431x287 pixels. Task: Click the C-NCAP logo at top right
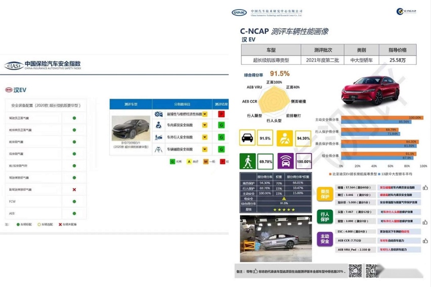[x=406, y=11]
